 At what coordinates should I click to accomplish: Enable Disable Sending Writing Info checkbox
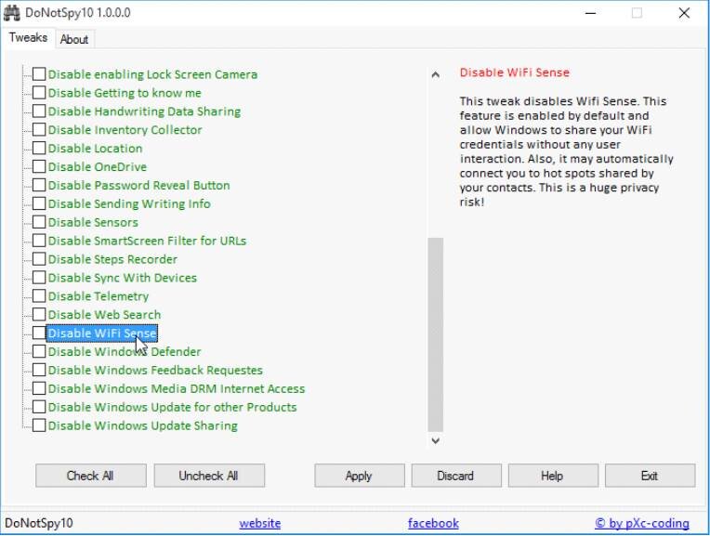click(39, 203)
